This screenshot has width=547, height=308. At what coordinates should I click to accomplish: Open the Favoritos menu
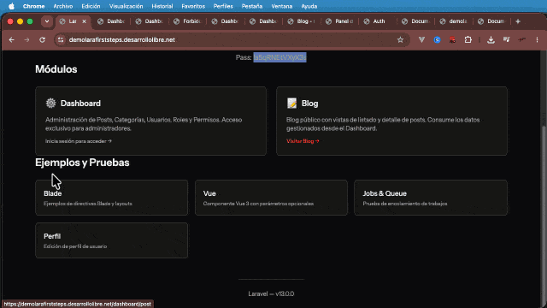(193, 6)
